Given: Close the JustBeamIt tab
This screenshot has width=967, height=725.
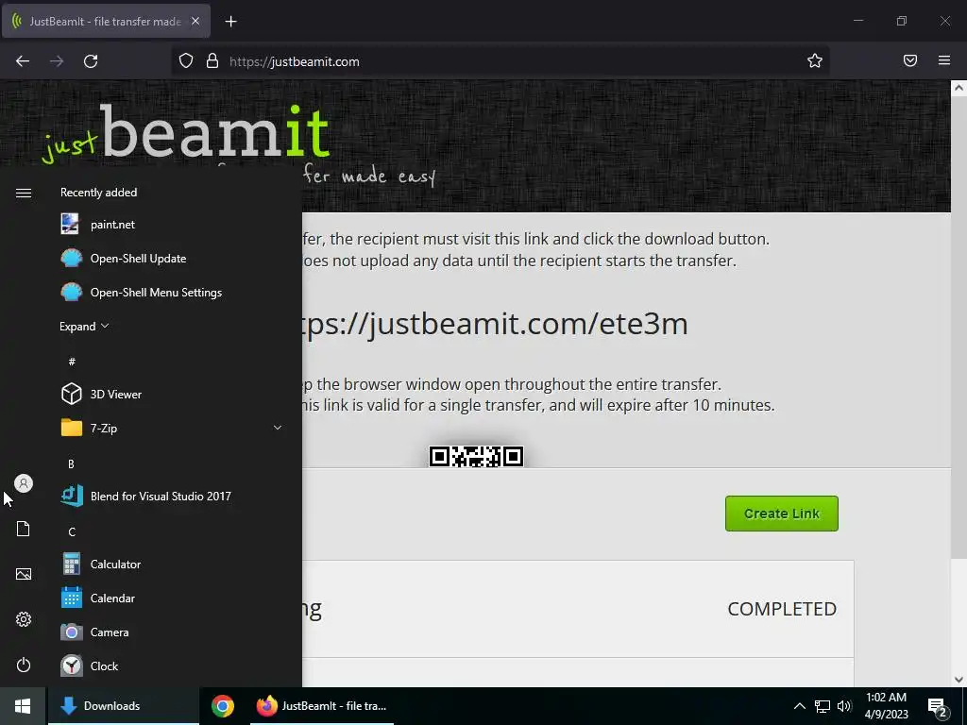Looking at the screenshot, I should coord(195,21).
